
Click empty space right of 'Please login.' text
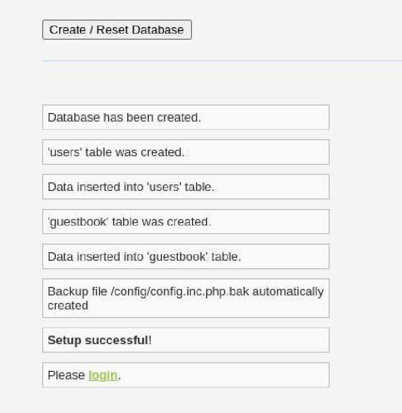click(226, 375)
